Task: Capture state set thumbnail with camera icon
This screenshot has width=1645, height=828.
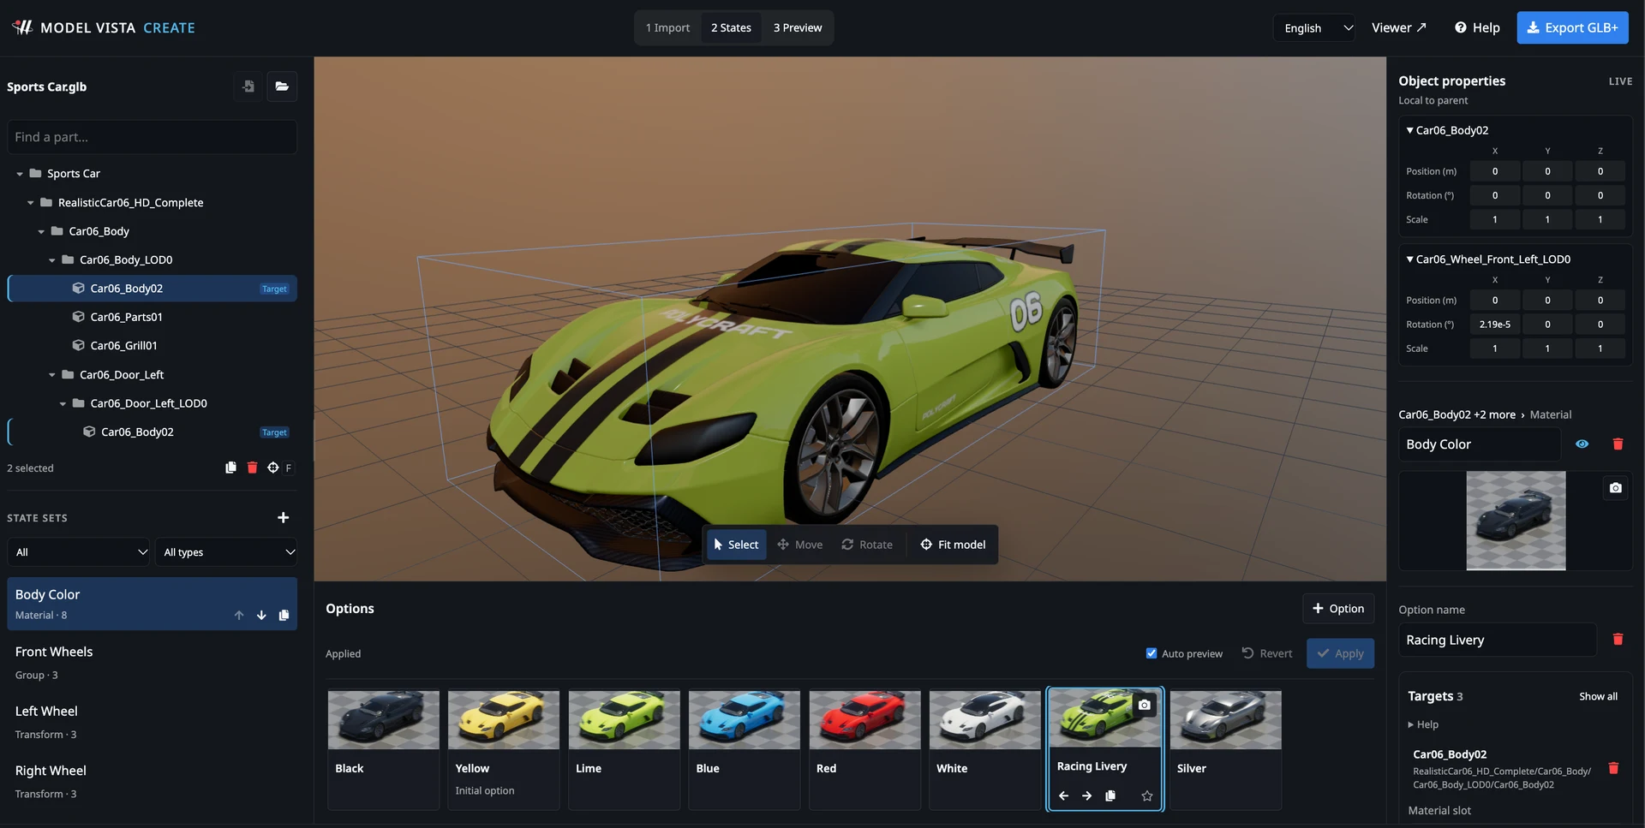Action: 1615,487
